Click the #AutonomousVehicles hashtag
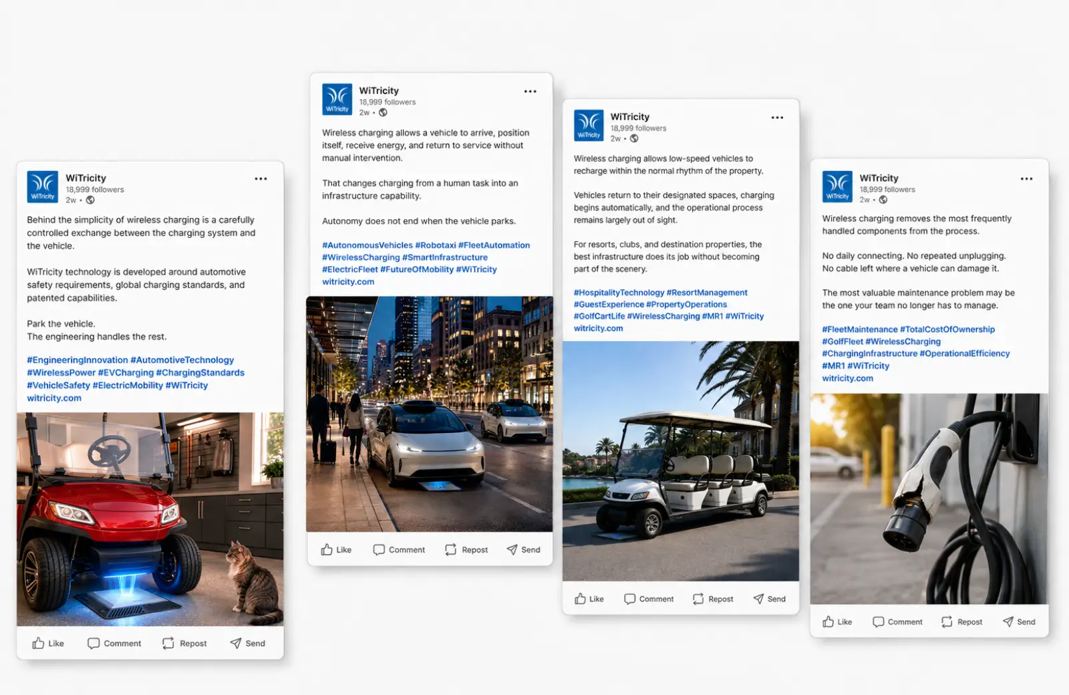 point(367,245)
